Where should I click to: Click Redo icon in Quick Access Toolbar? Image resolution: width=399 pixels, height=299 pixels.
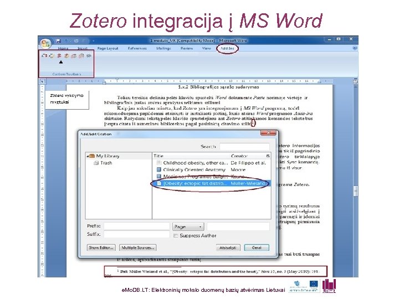coord(76,40)
